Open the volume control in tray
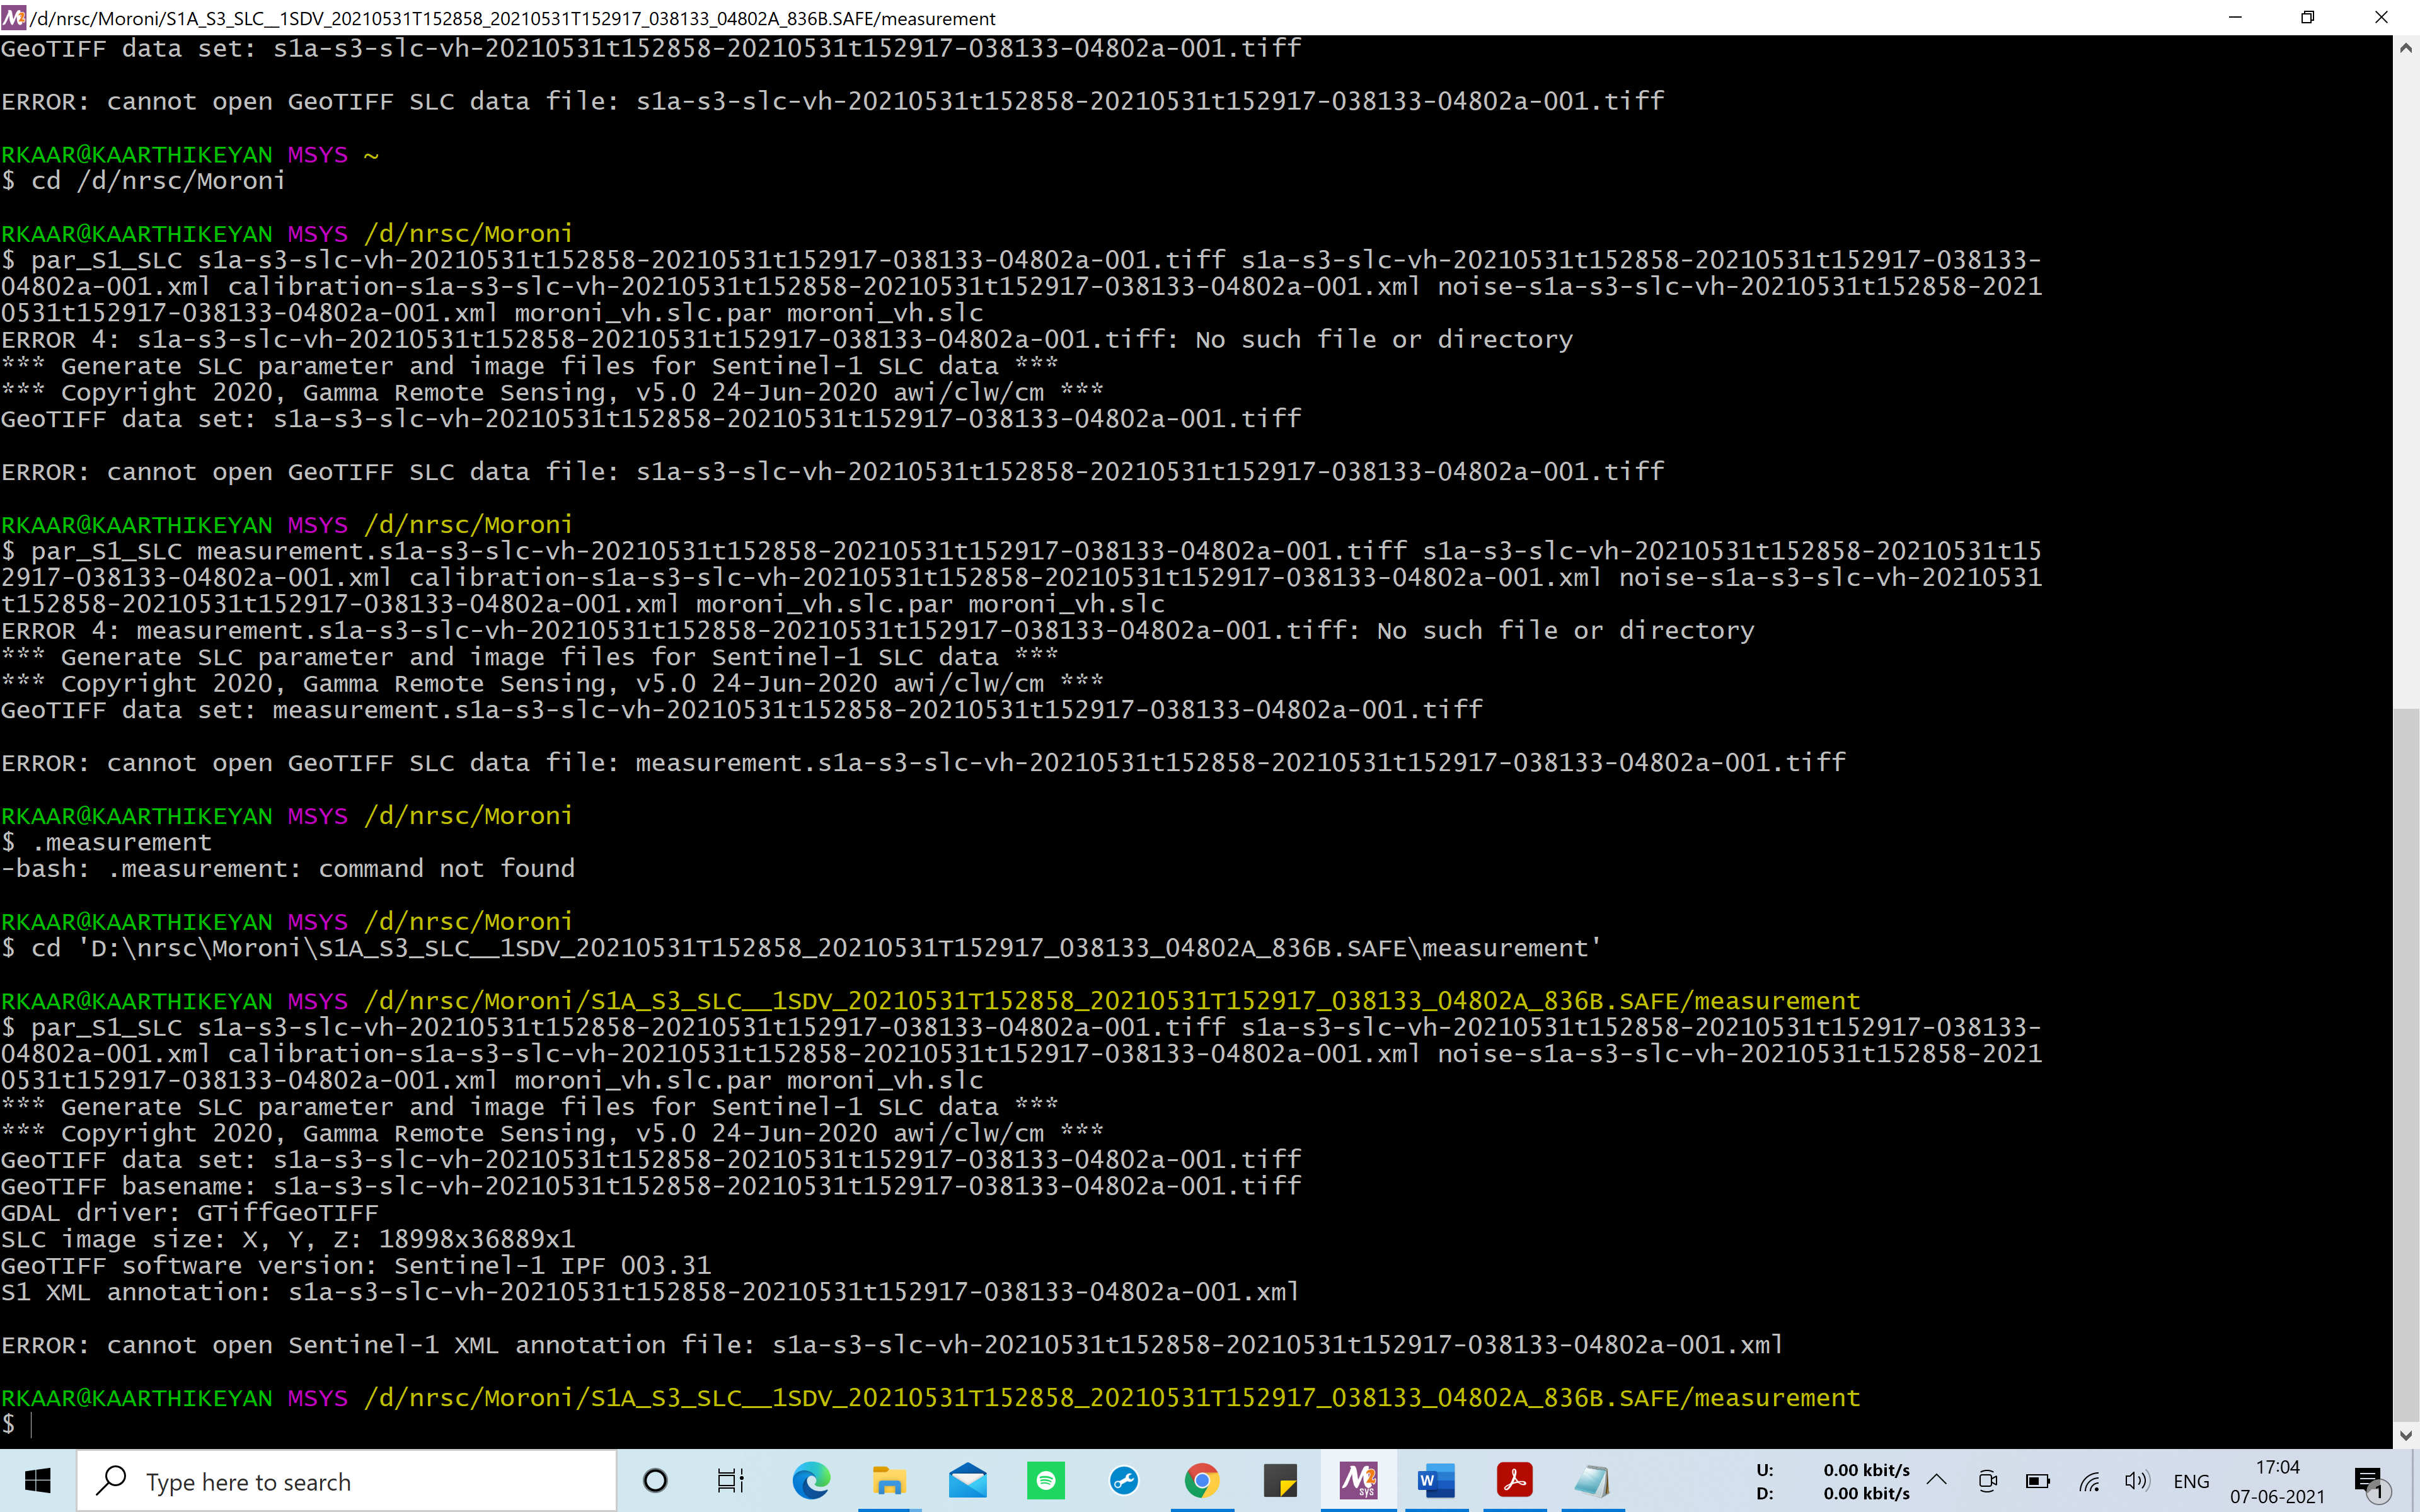The width and height of the screenshot is (2420, 1512). pos(2136,1481)
